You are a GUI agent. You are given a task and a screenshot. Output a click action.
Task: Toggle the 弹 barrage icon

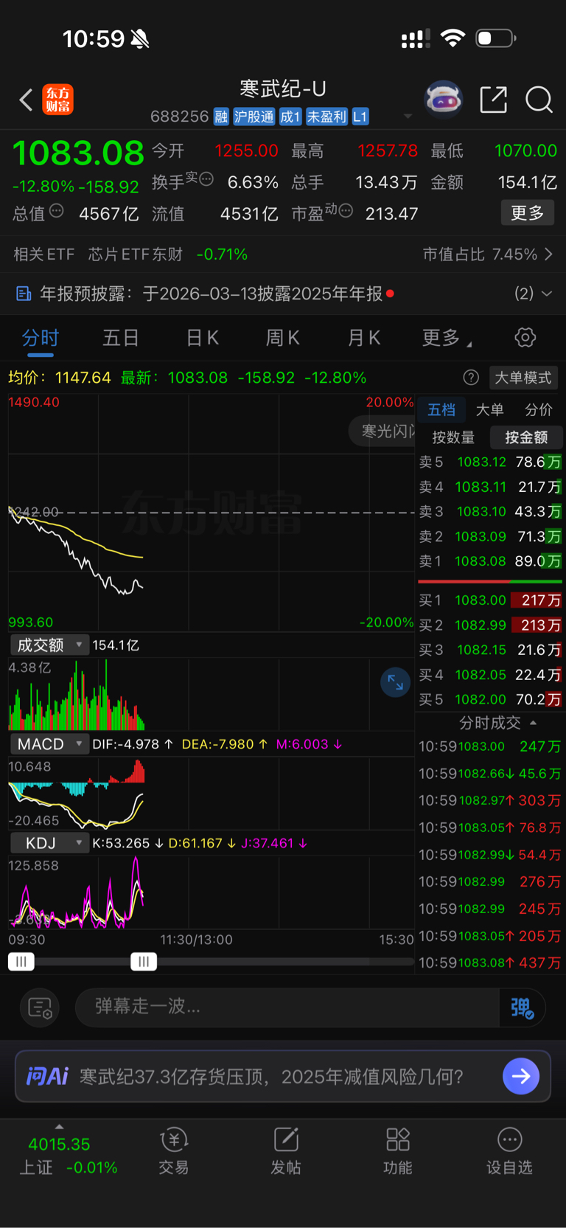click(522, 1007)
